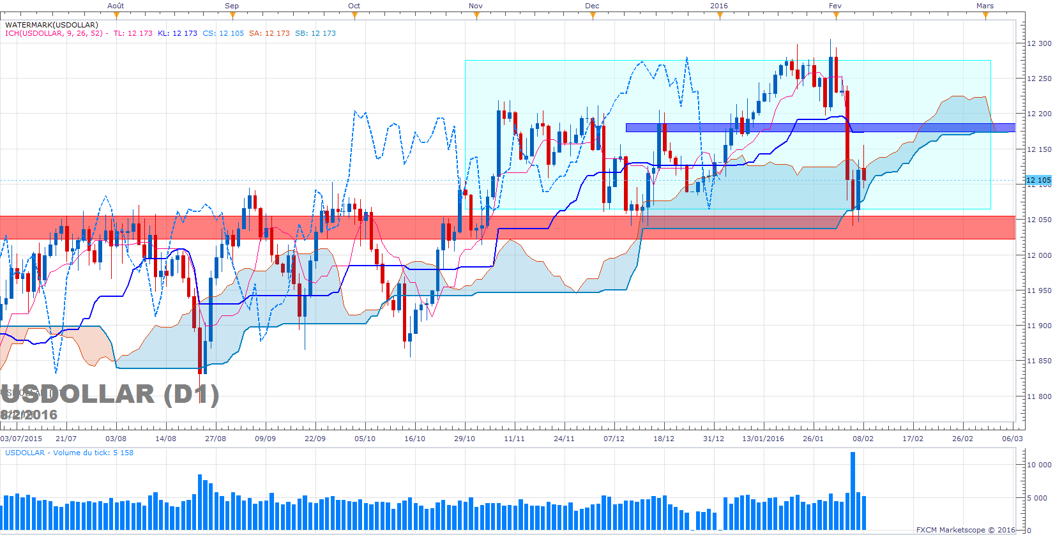Select the 14/08 date axis label
Screen dimensions: 1062x535
(x=166, y=439)
